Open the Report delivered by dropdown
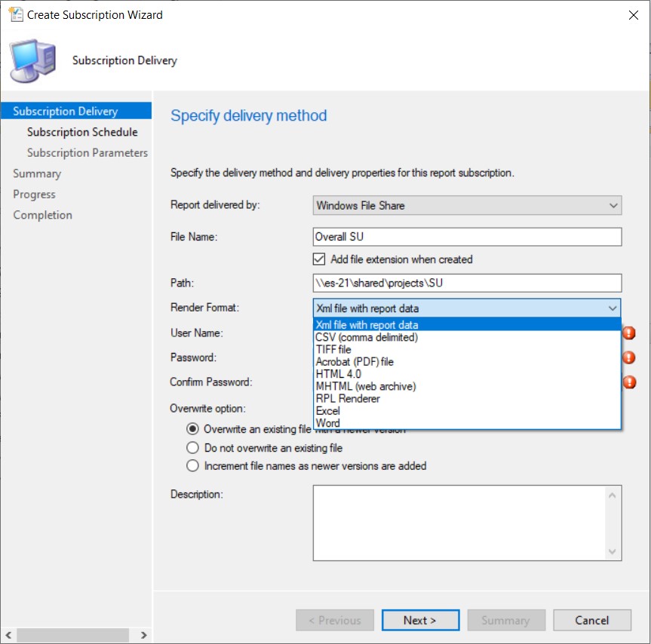The height and width of the screenshot is (644, 651). (613, 205)
